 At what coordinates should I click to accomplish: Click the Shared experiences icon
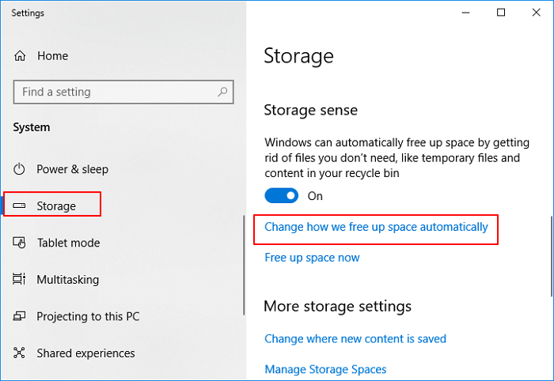click(20, 353)
